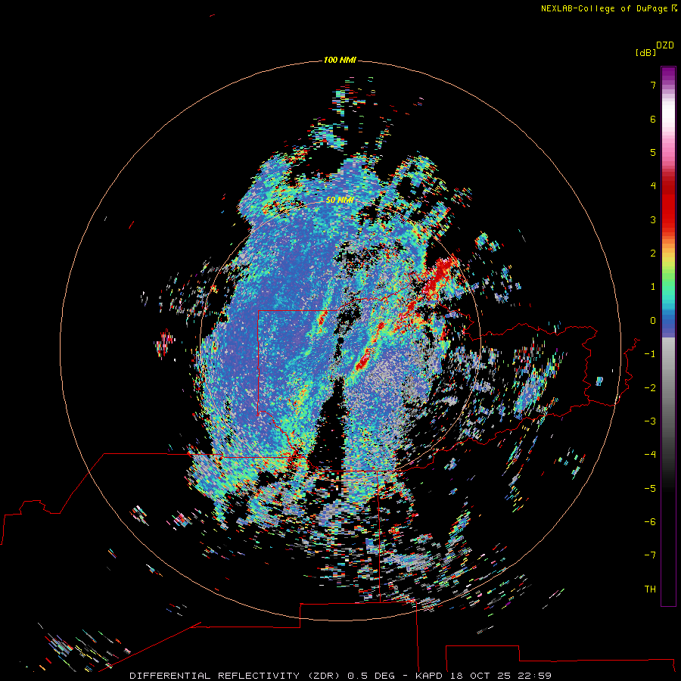Click the ZDR color scale bar
Image resolution: width=681 pixels, height=681 pixels.
point(668,336)
